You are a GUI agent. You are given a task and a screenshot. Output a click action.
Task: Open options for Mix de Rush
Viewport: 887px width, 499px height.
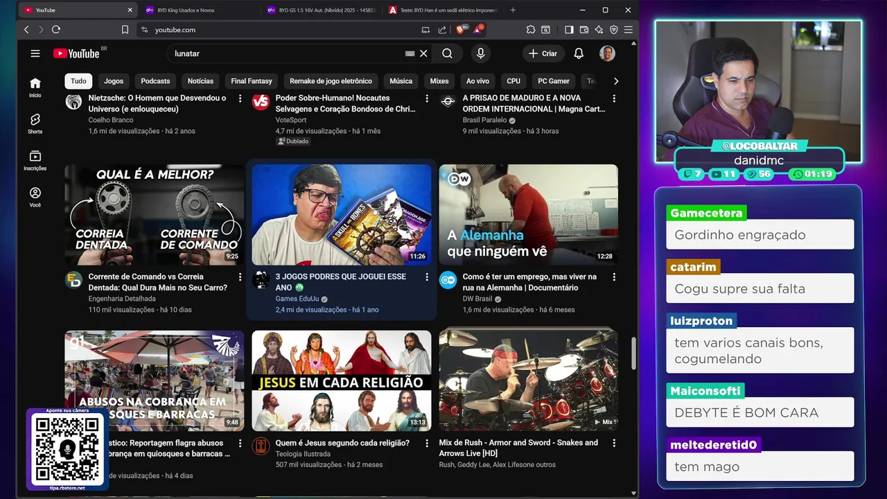(x=614, y=444)
